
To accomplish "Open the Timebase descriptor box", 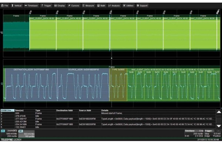I will pyautogui.click(x=194, y=133).
